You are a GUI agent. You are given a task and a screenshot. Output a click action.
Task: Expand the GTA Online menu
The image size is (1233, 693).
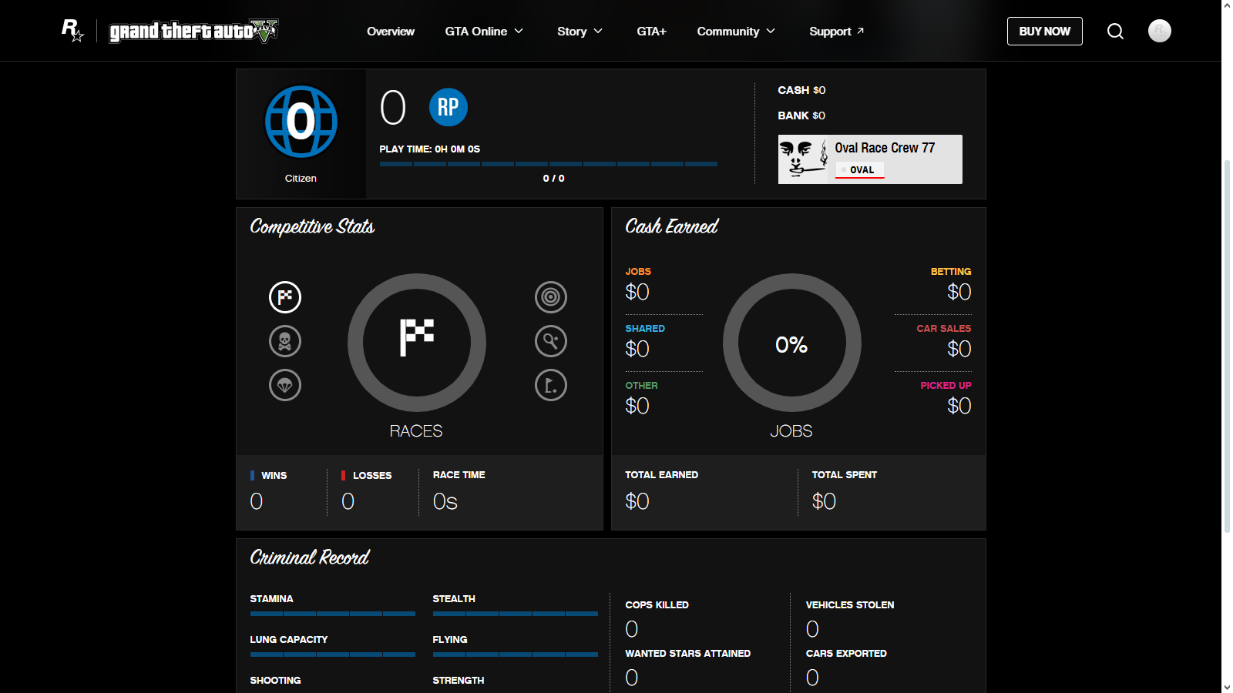484,32
